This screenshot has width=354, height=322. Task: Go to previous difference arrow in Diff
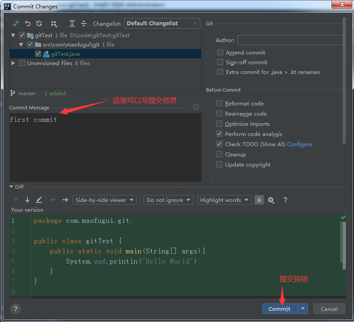click(16, 200)
